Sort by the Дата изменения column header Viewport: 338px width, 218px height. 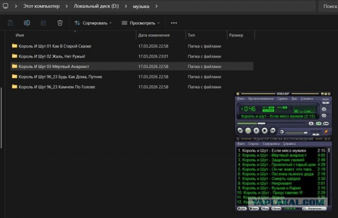point(153,35)
